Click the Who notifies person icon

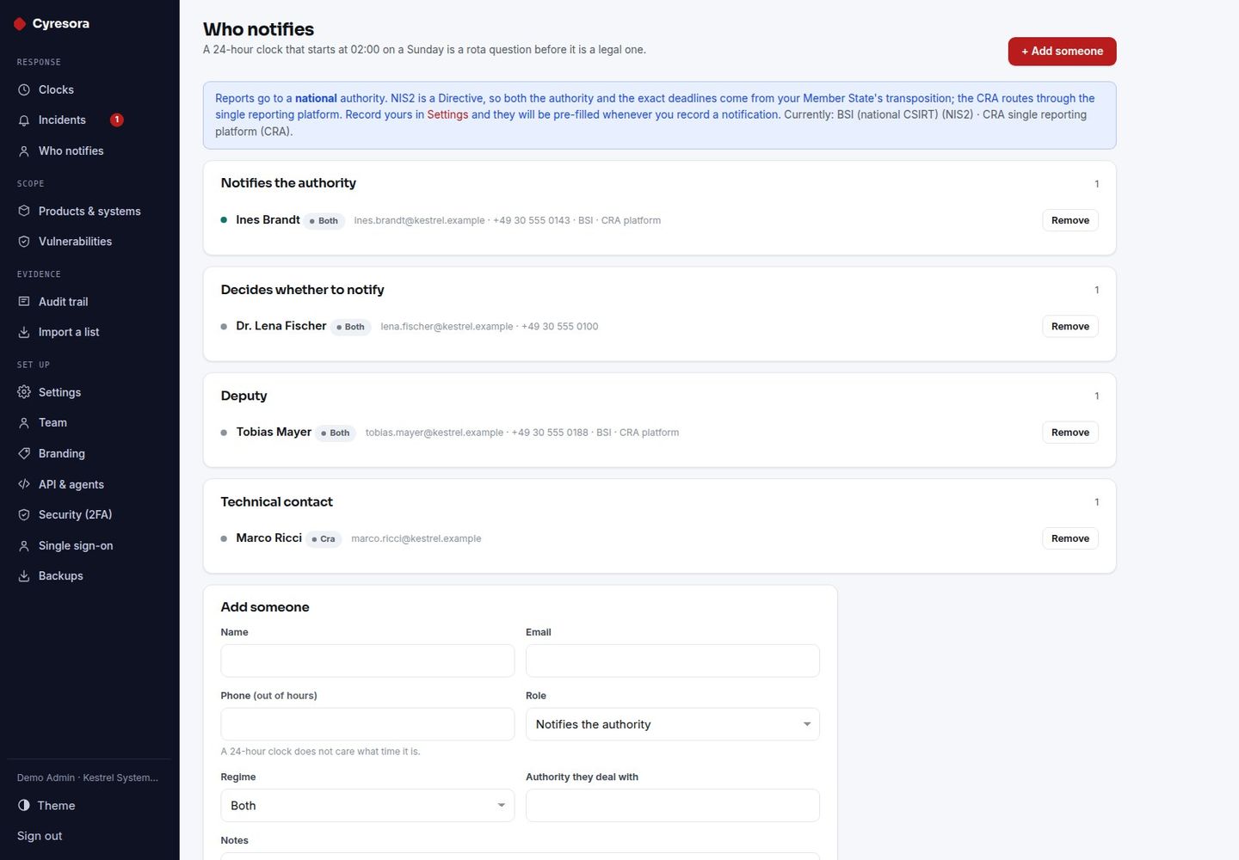(x=24, y=151)
